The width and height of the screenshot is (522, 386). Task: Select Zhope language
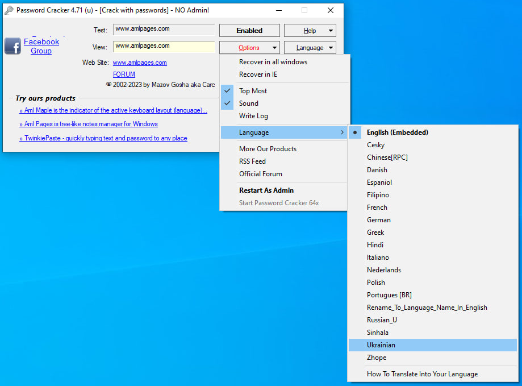tap(433, 358)
